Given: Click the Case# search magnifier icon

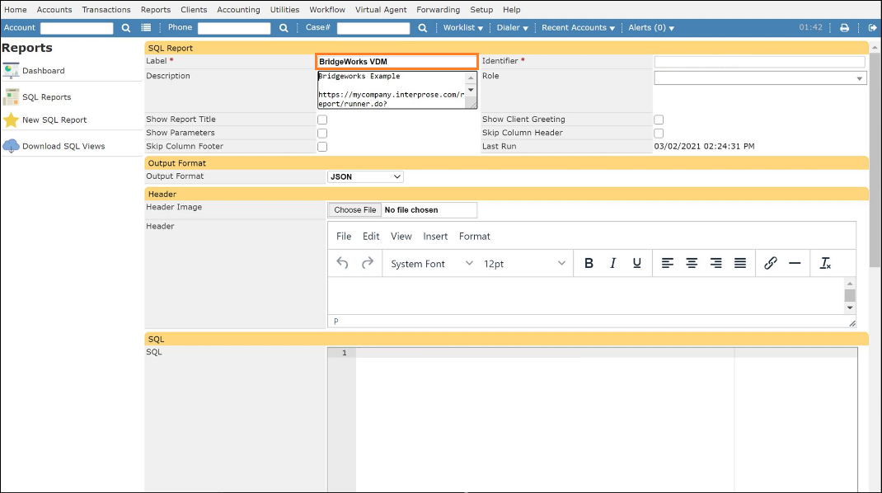Looking at the screenshot, I should (422, 27).
